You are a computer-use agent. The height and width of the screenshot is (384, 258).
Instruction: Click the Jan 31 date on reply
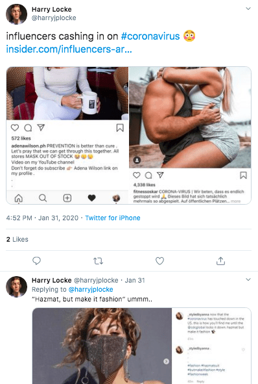click(135, 280)
